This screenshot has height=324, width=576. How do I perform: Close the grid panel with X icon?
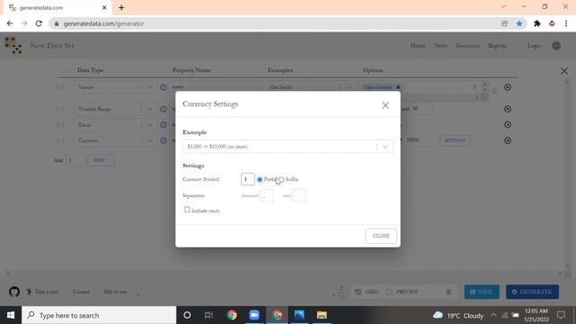tap(564, 71)
